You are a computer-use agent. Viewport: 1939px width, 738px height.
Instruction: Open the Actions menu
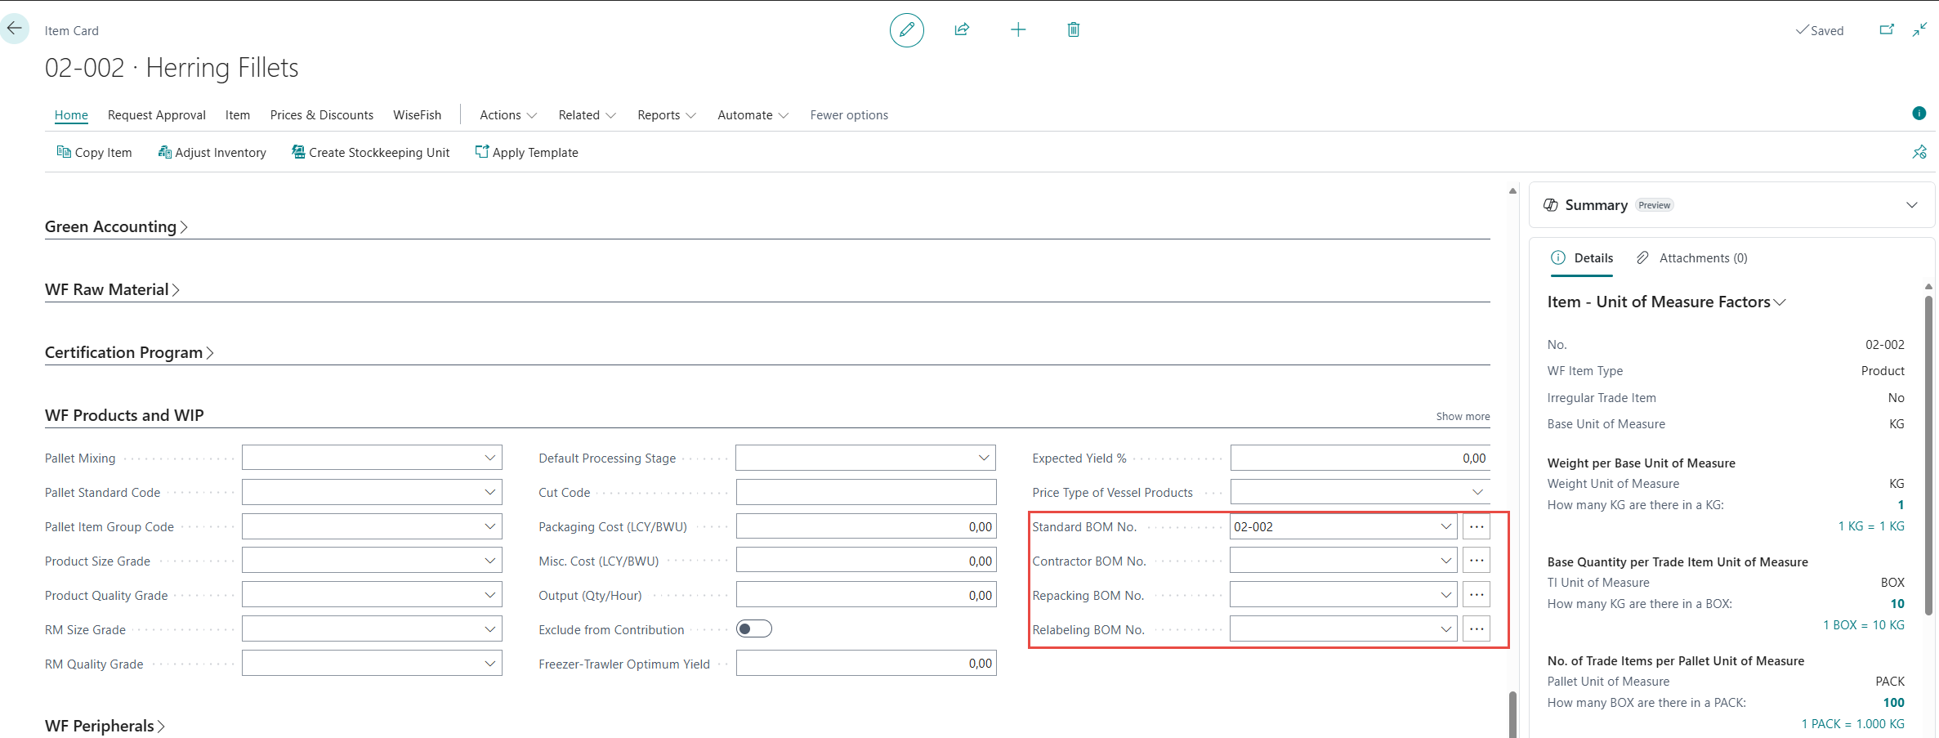[x=507, y=115]
